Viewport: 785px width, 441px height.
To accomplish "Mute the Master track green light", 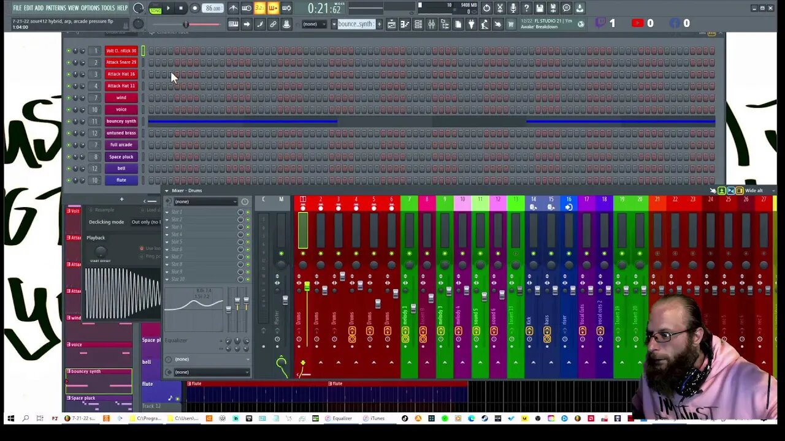I will point(281,254).
